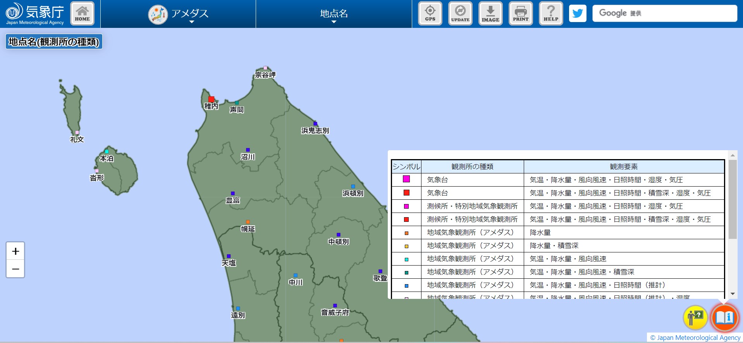Click the legend scrollbar thumb
The width and height of the screenshot is (743, 343).
point(733,199)
